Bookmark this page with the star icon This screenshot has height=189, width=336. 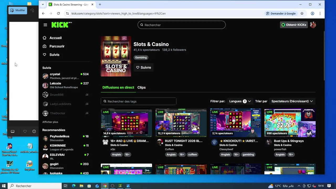point(302,13)
